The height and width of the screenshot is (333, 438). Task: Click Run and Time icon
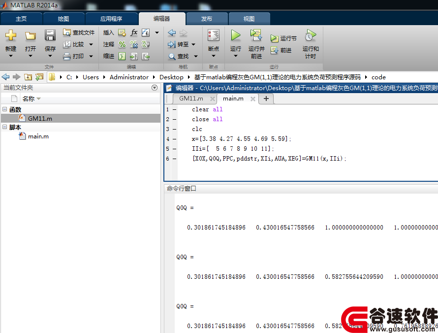tap(310, 35)
